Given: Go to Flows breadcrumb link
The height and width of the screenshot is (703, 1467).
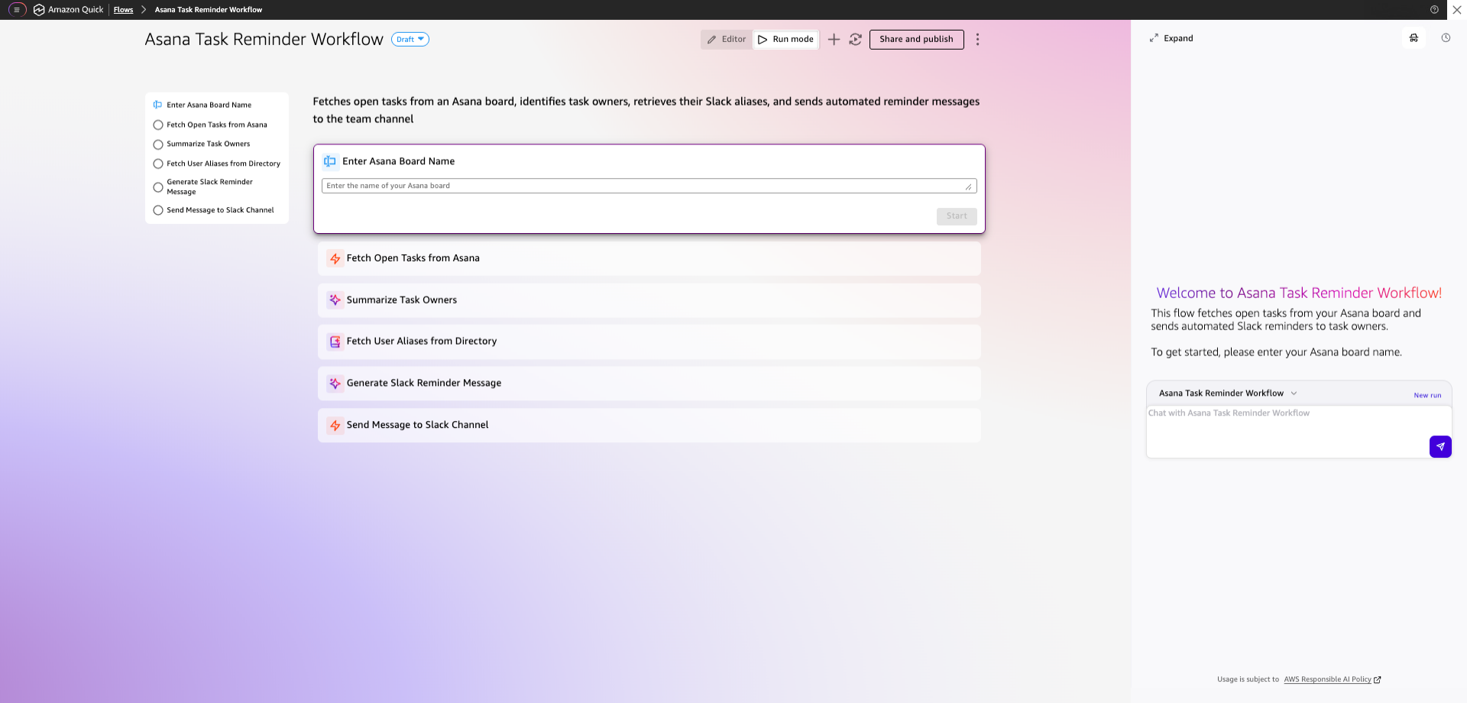Looking at the screenshot, I should [123, 10].
